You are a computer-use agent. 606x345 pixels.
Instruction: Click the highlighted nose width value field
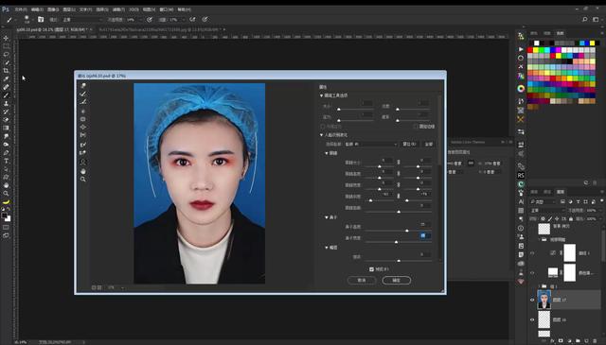click(425, 235)
